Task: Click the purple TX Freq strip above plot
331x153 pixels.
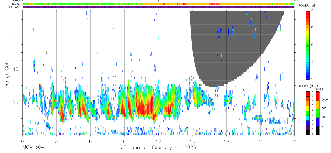Action: pos(158,7)
